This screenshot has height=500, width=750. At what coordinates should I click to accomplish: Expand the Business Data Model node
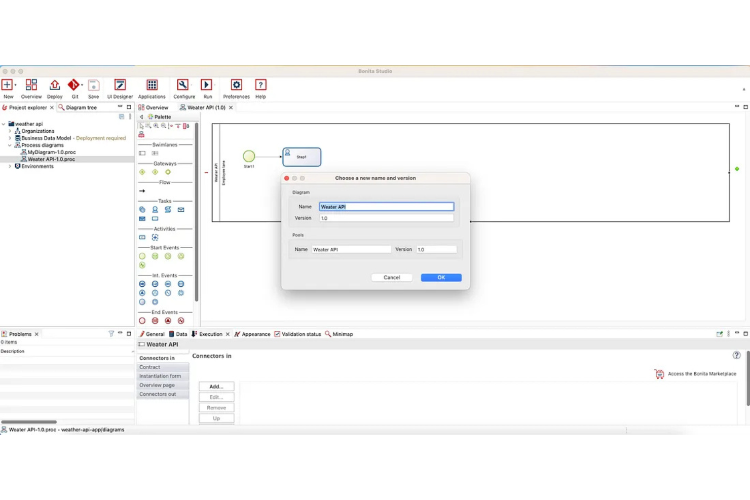pyautogui.click(x=10, y=138)
